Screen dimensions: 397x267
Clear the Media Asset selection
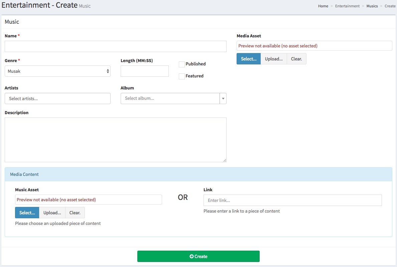296,59
